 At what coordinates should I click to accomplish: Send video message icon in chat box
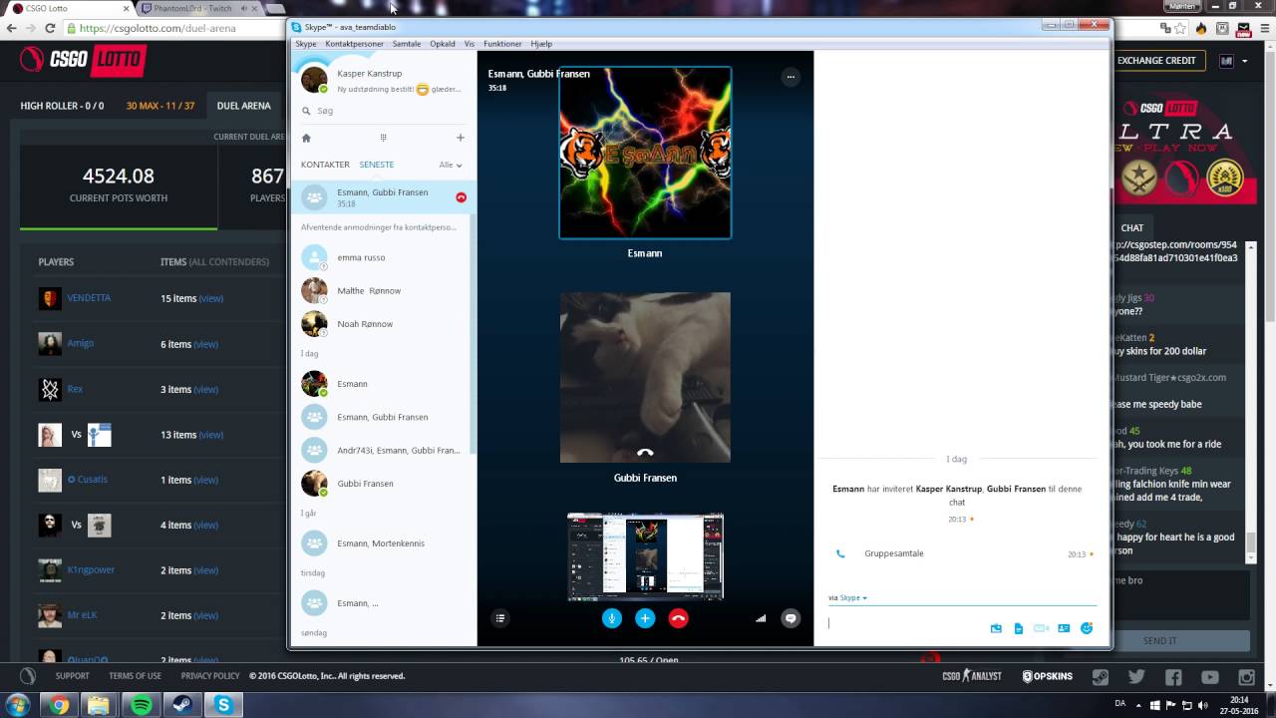click(1041, 628)
